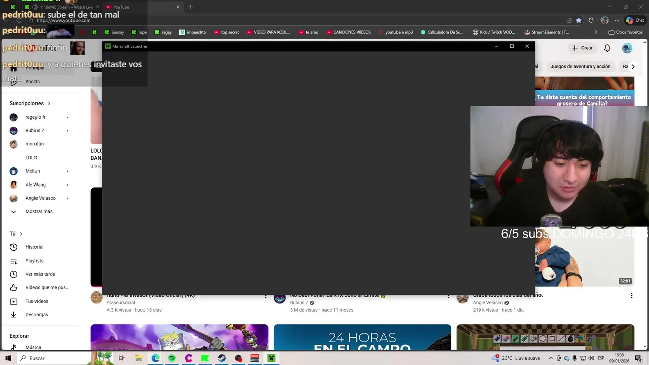Open the Calculadora De Su bookmark
This screenshot has height=365, width=649.
[x=442, y=32]
